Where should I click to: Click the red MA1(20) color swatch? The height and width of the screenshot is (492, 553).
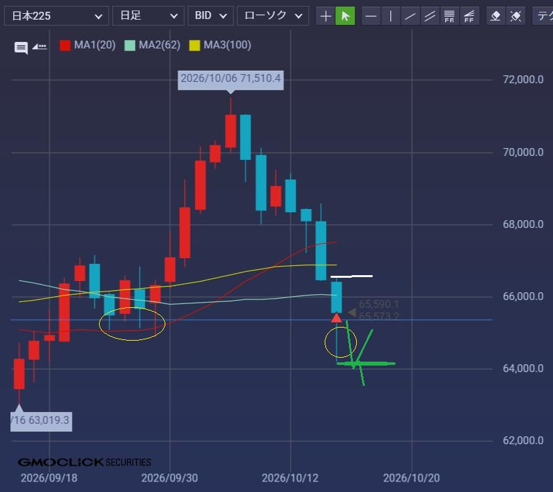tap(65, 45)
